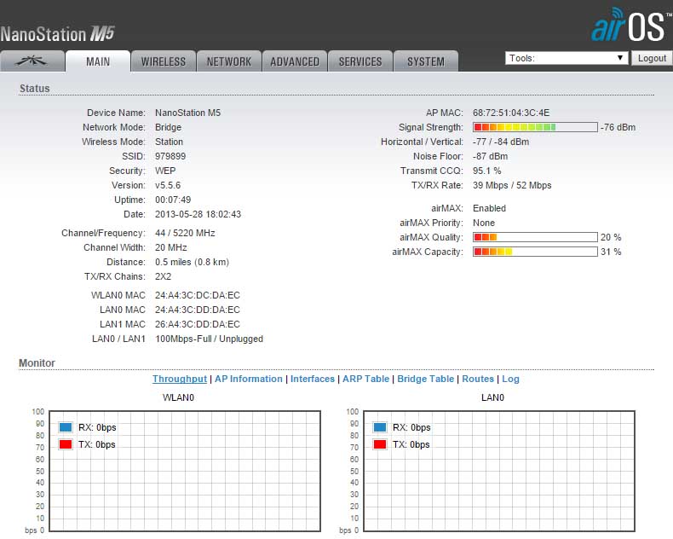Click the Channel/Frequency value 44 / 5220 MHz

click(185, 233)
